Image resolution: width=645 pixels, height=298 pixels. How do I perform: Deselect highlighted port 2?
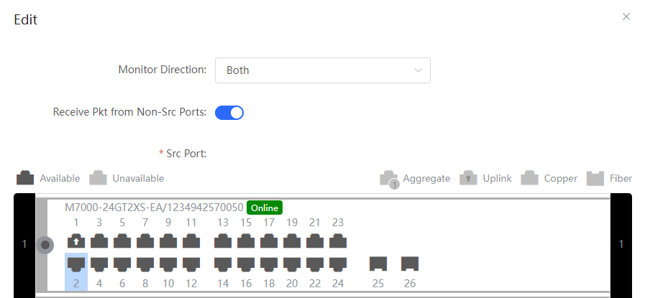[x=76, y=264]
